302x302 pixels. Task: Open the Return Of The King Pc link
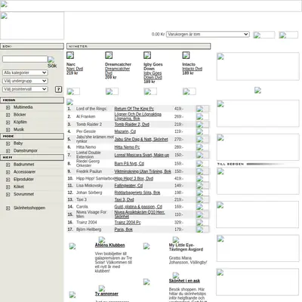tap(134, 109)
